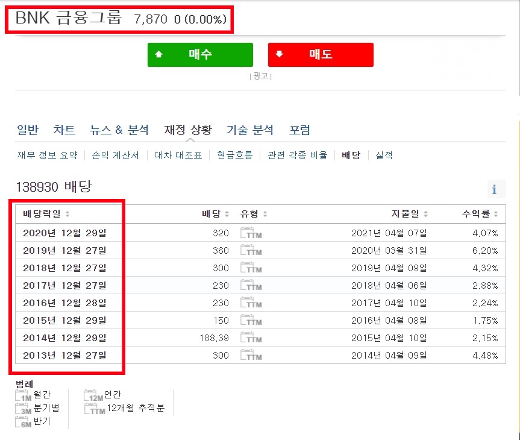Image resolution: width=520 pixels, height=440 pixels.
Task: Click TTM icon in 2019년 12월 27일 row
Action: pos(251,250)
